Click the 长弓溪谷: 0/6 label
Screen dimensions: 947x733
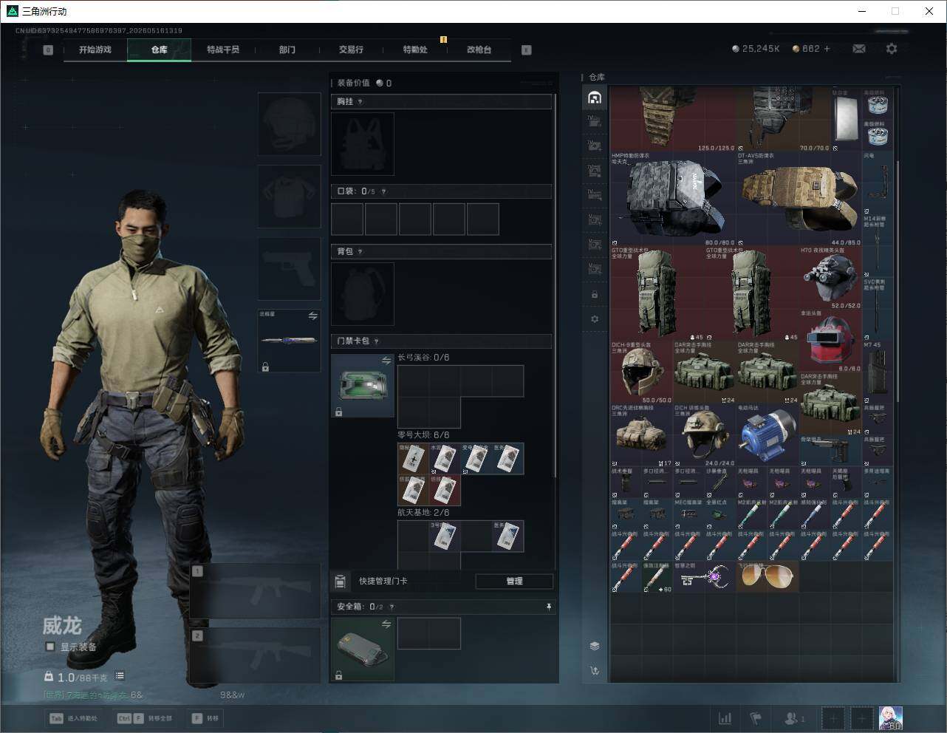coord(423,358)
